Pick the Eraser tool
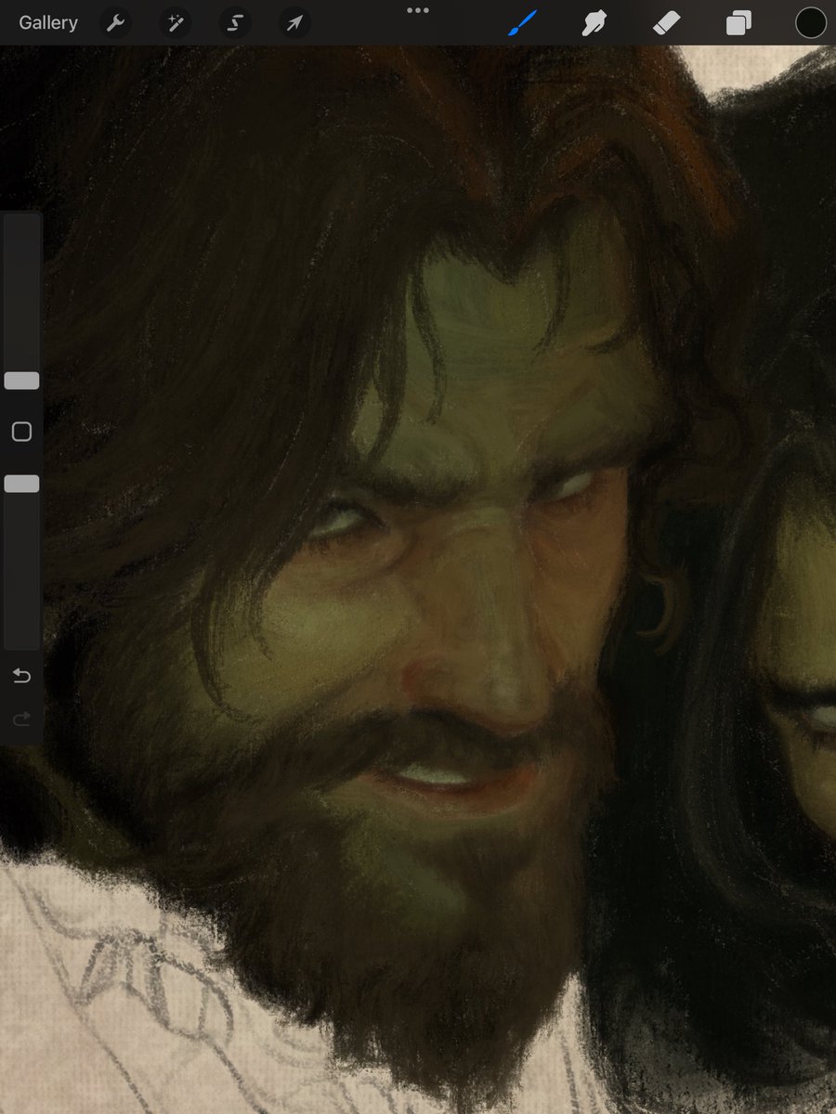This screenshot has height=1114, width=836. 666,22
